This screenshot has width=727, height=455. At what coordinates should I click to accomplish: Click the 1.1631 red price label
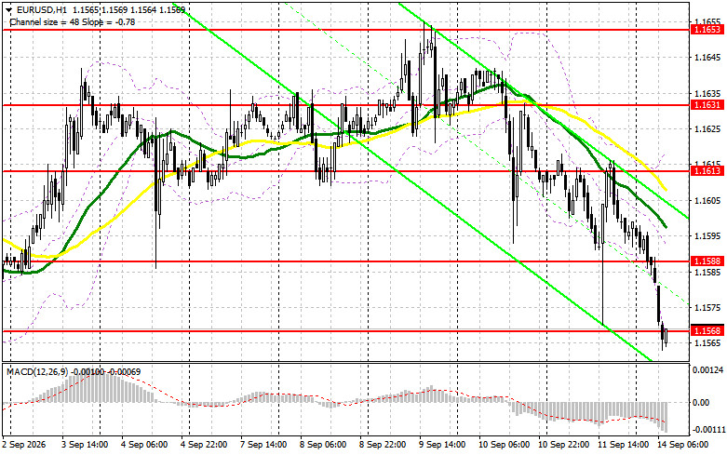click(x=707, y=105)
